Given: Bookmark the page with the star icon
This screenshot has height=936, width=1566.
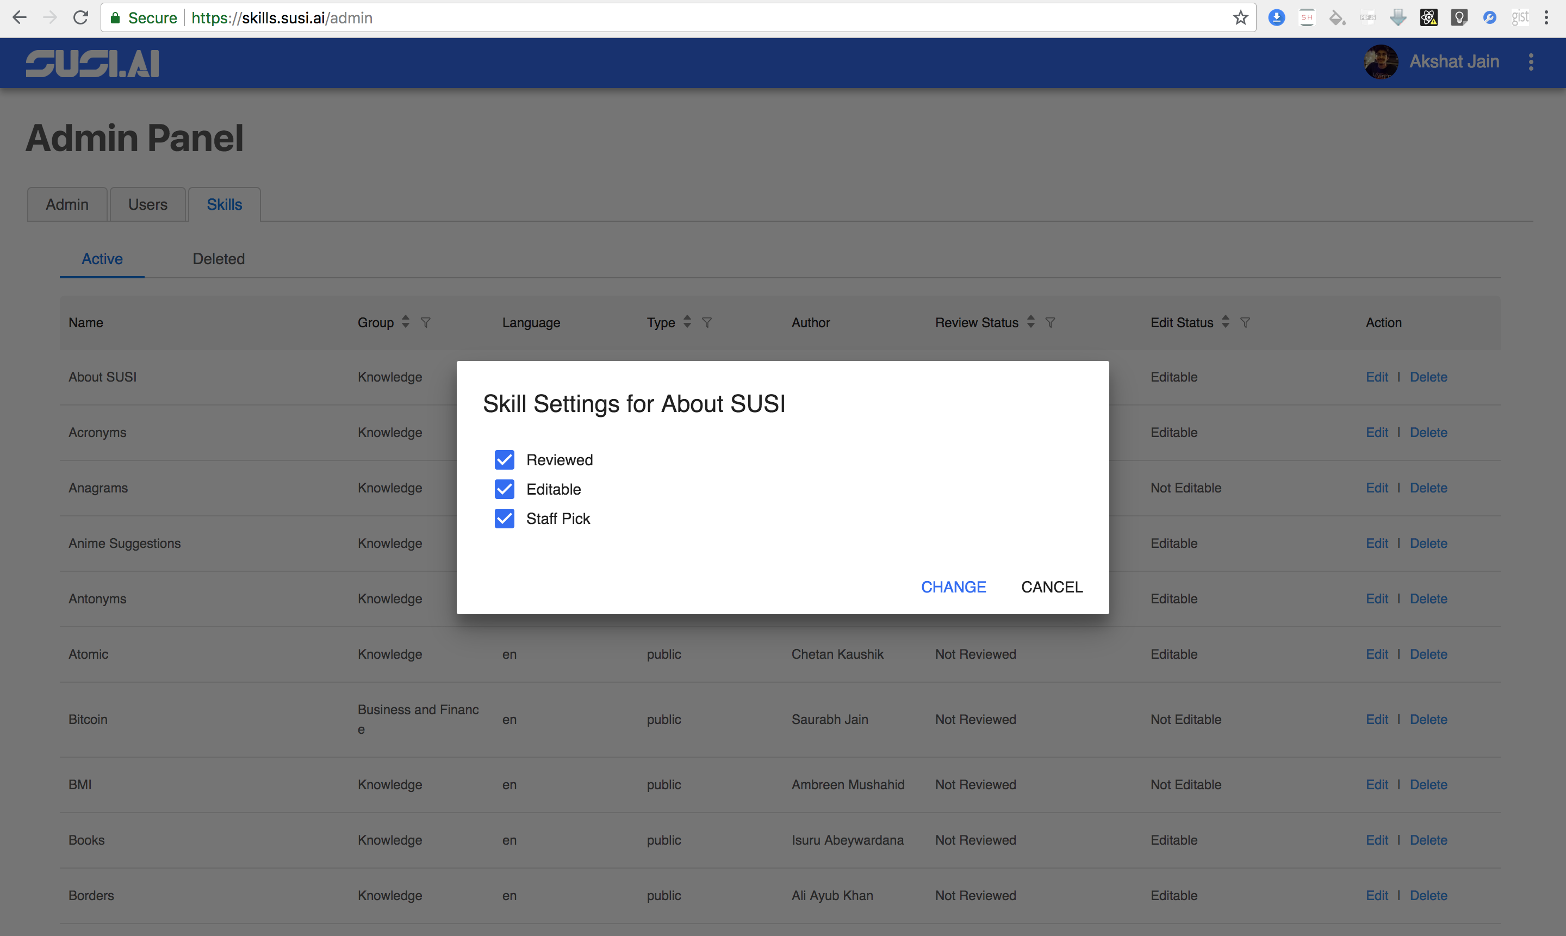Looking at the screenshot, I should (x=1240, y=17).
